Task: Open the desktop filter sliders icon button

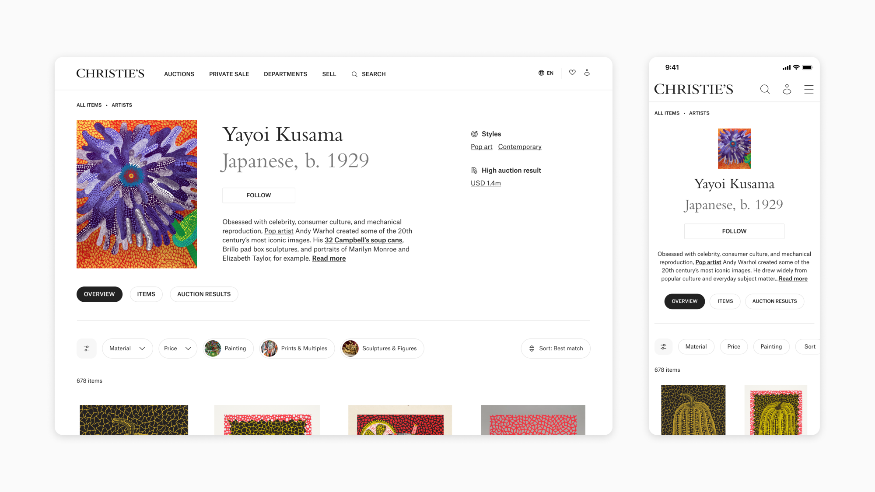Action: 87,349
